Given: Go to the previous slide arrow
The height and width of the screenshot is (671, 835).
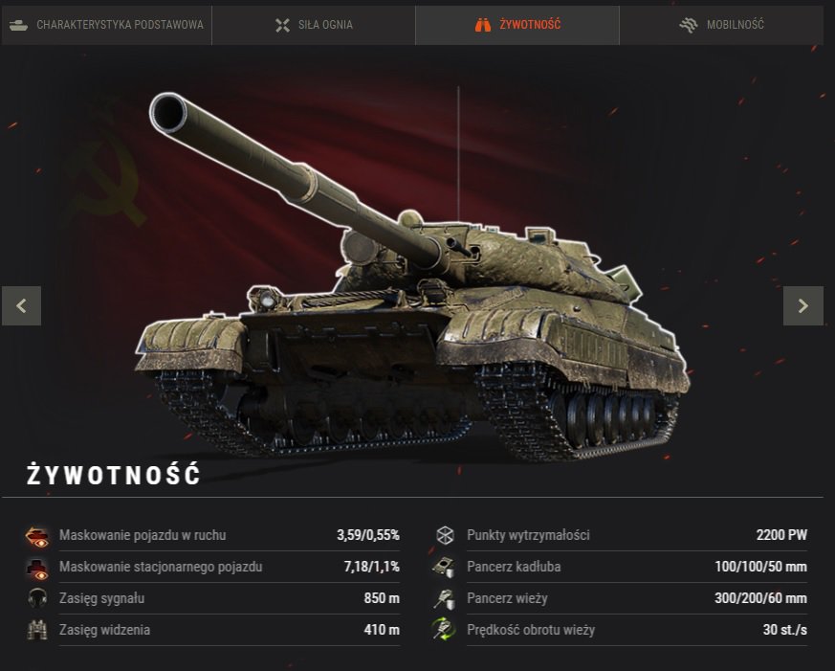Looking at the screenshot, I should coord(21,306).
